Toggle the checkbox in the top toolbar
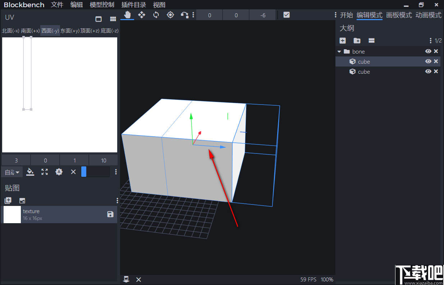444x285 pixels. 286,15
